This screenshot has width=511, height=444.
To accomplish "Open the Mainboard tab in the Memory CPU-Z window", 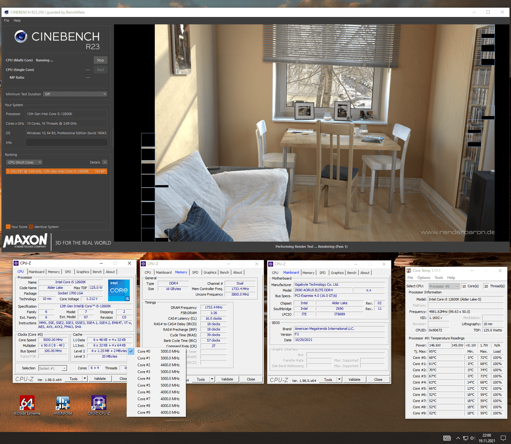I will (x=164, y=272).
